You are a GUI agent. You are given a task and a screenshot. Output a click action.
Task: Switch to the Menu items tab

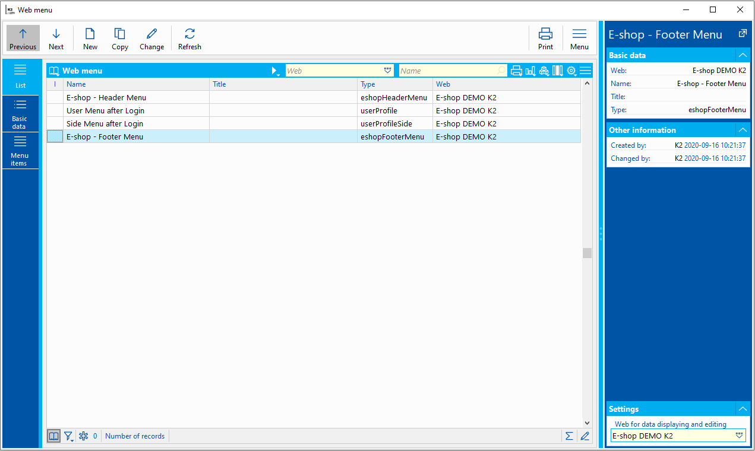[x=20, y=151]
